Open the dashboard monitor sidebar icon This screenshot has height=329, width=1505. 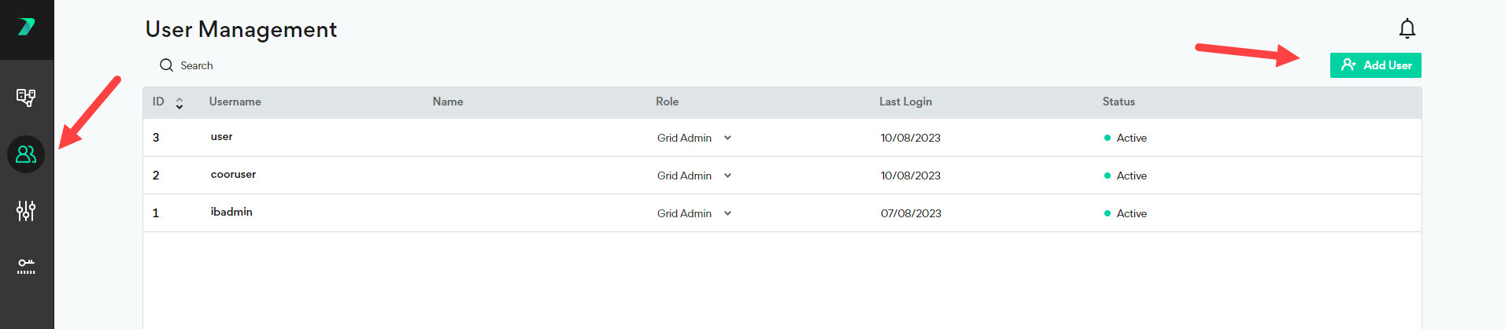point(26,98)
